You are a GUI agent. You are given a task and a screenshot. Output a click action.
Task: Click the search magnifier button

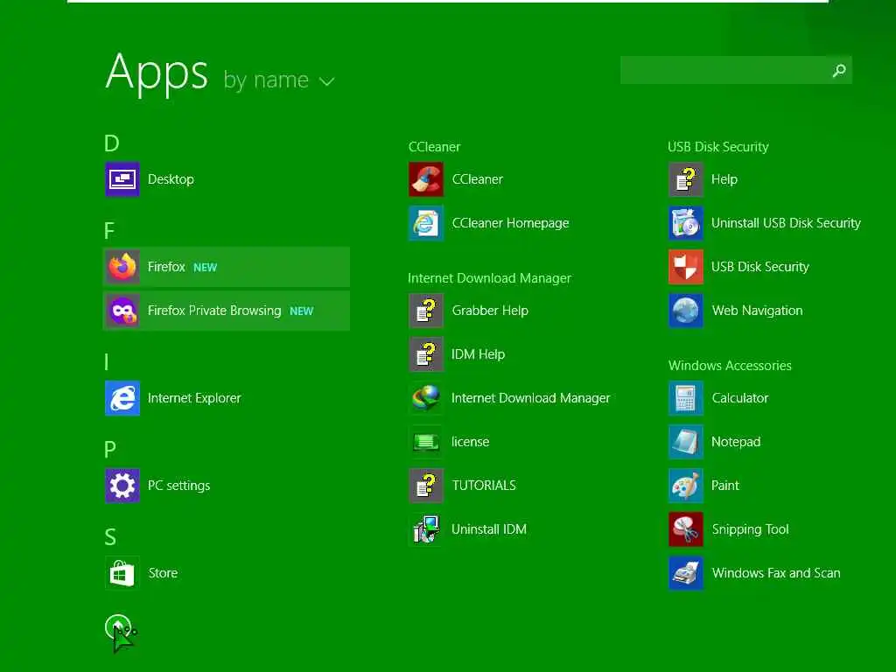(x=839, y=70)
